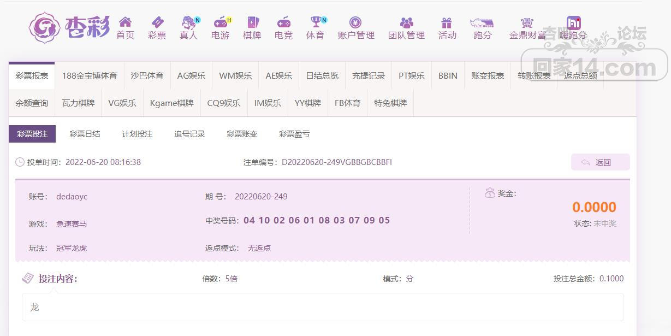This screenshot has height=336, width=671.
Task: Switch to the 充提记录 tab
Action: point(369,76)
